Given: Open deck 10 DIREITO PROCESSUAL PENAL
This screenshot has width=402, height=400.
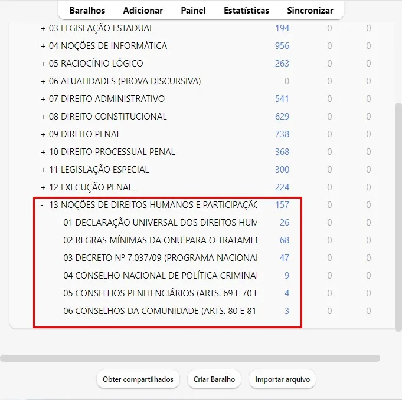Looking at the screenshot, I should [x=112, y=152].
